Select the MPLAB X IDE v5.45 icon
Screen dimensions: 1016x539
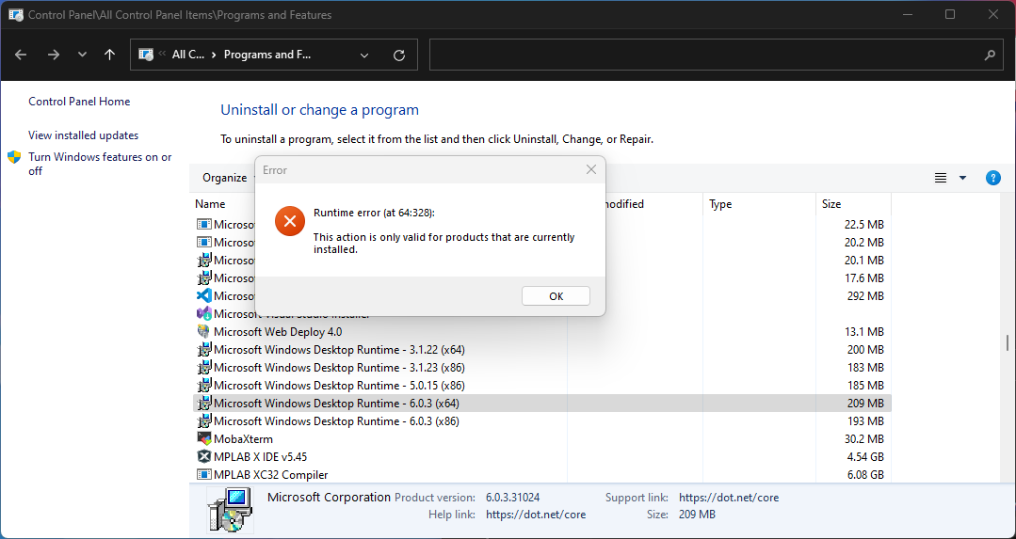(204, 457)
